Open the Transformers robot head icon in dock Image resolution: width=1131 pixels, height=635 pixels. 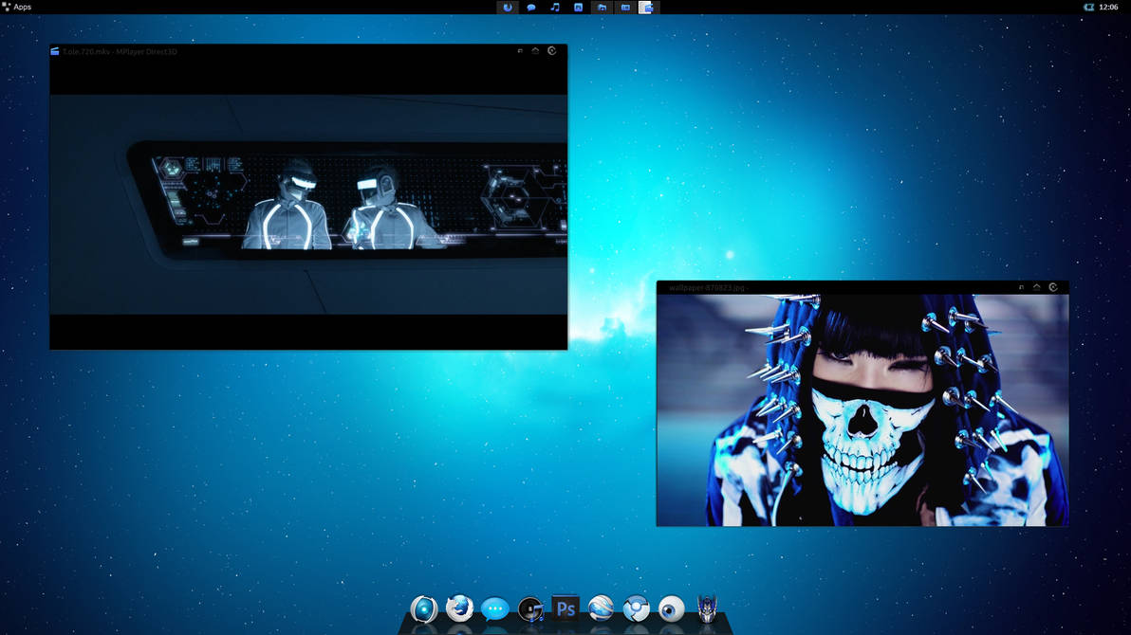pos(707,608)
